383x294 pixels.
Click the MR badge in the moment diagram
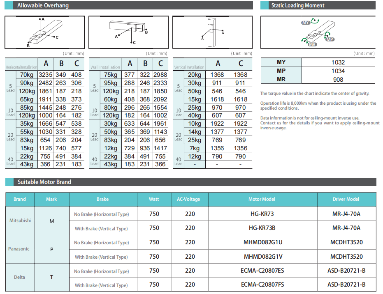click(312, 44)
